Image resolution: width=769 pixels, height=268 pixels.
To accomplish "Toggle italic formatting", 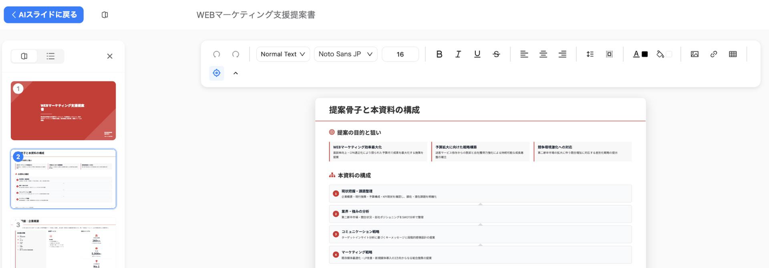I will point(458,54).
